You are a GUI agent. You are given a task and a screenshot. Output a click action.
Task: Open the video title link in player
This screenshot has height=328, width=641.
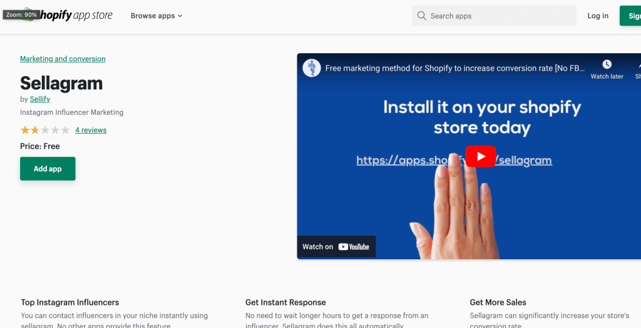(455, 68)
